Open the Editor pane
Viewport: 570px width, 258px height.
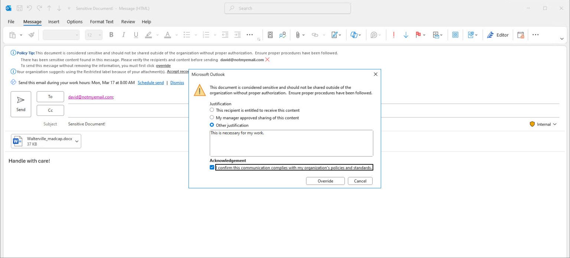[x=498, y=34]
